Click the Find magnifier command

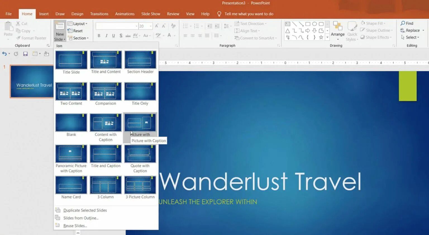pos(407,23)
